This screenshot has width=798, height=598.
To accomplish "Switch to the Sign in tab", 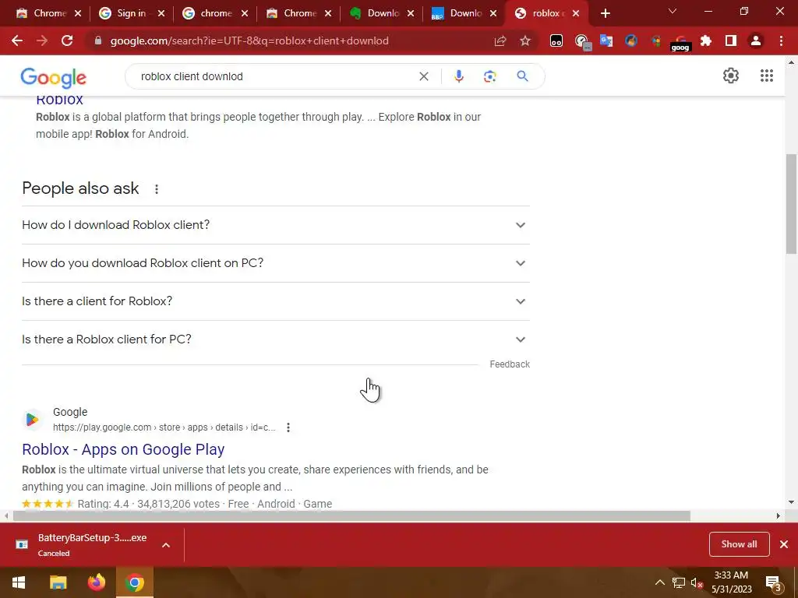I will [x=131, y=13].
